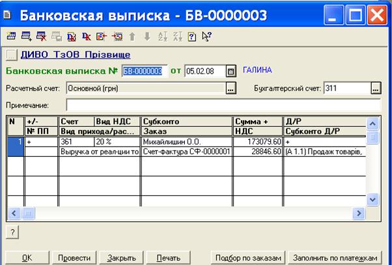Click the vertical scrollbar thumb

pos(372,137)
